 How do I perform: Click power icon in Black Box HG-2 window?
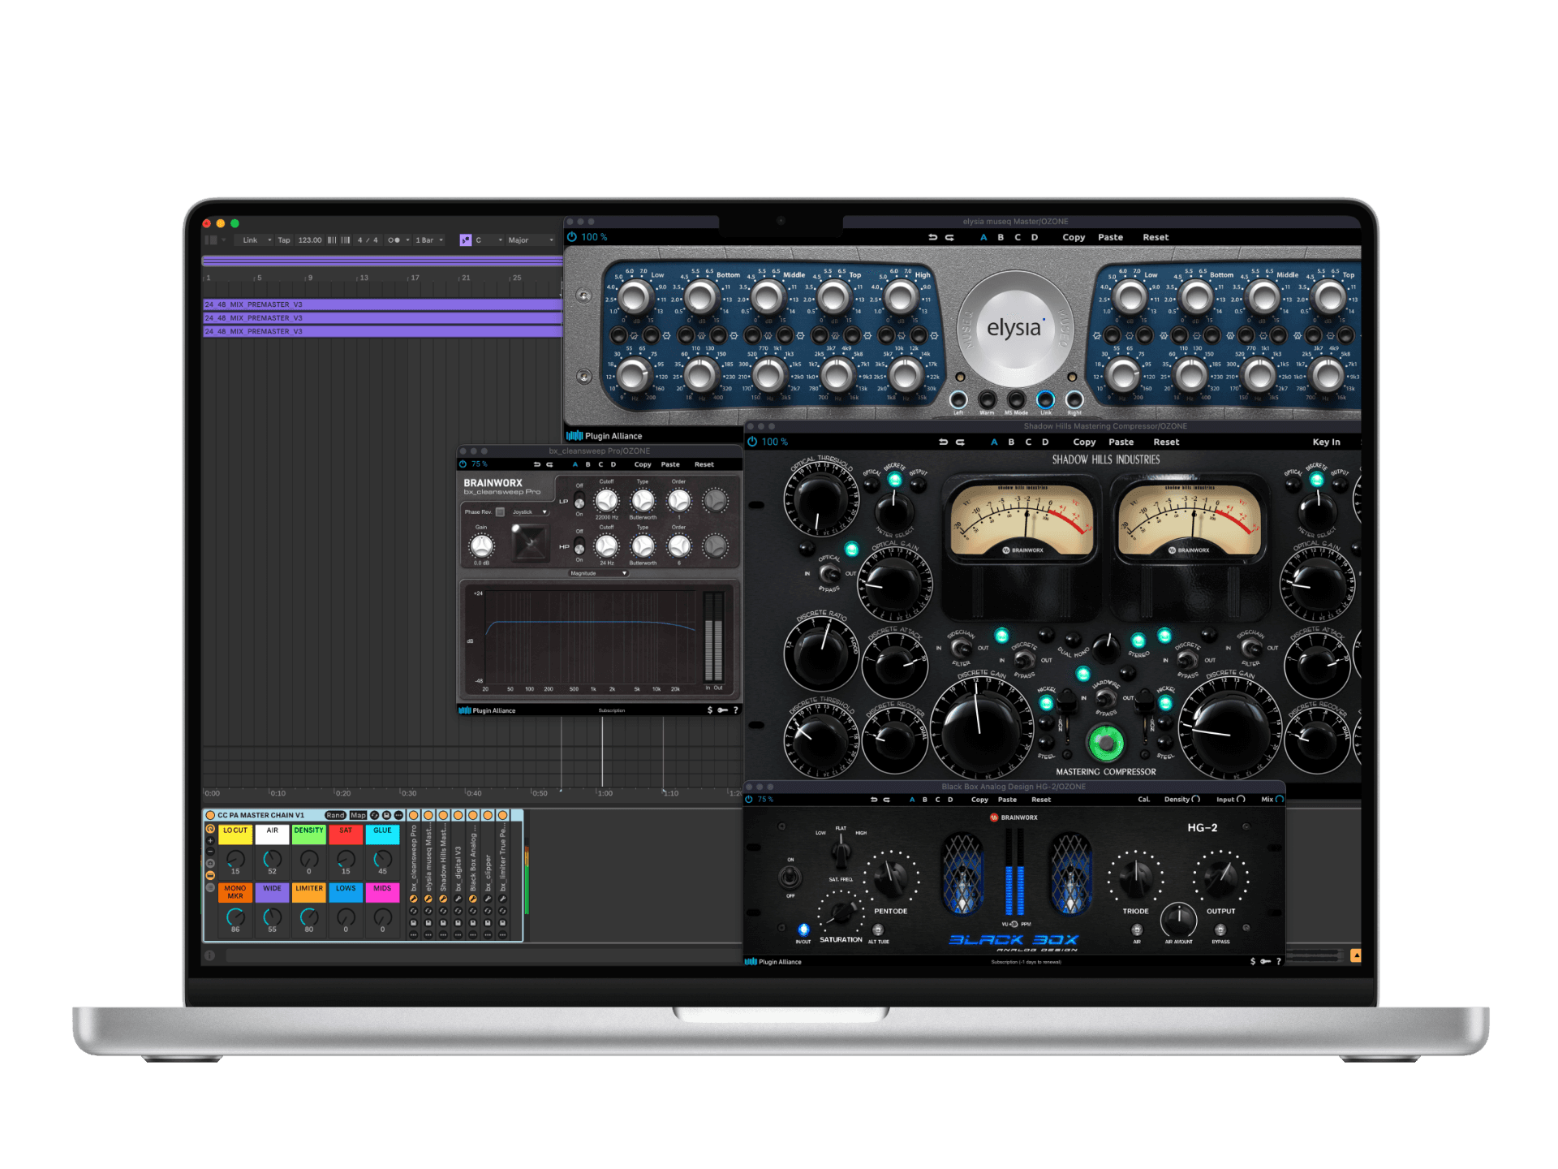[x=749, y=799]
